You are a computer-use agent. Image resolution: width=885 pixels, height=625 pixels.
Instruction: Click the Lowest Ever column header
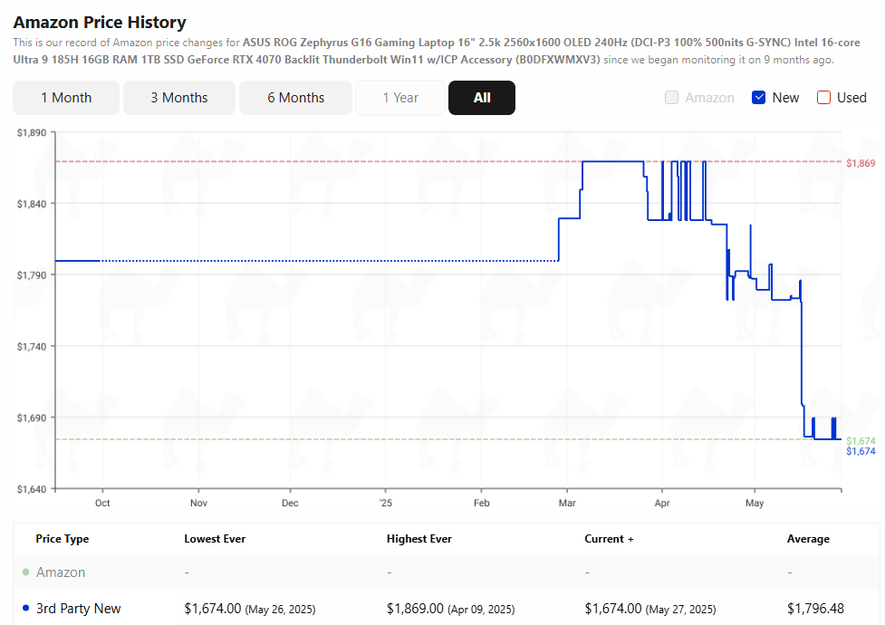(x=215, y=539)
